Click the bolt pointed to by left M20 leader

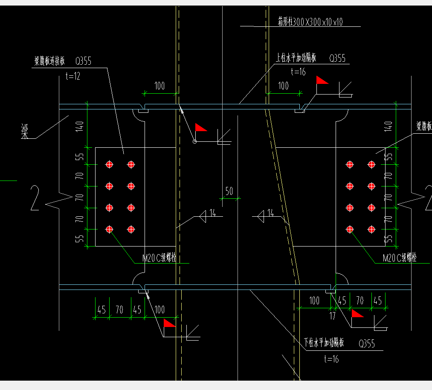click(x=109, y=229)
